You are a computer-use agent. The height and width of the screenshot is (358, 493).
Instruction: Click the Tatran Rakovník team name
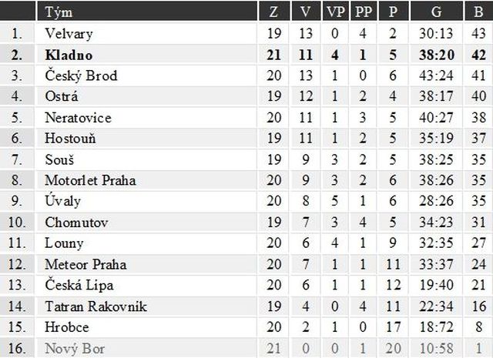(96, 306)
